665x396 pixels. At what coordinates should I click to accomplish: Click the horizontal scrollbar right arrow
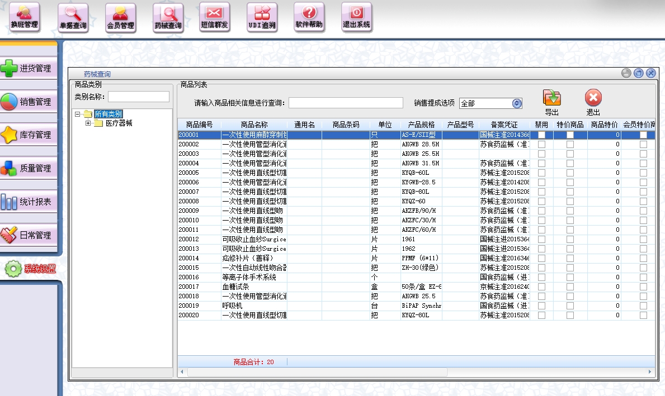(x=650, y=371)
